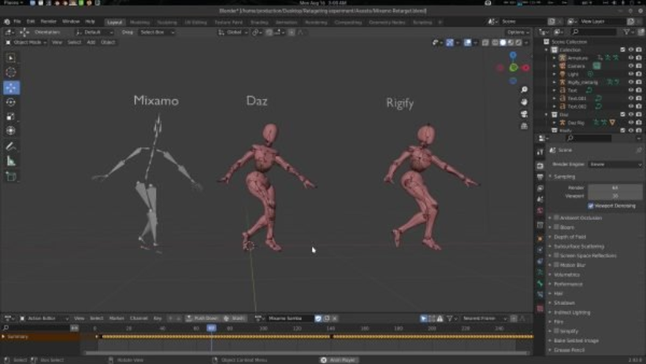Unlink the Mixamo Samba action

[335, 318]
